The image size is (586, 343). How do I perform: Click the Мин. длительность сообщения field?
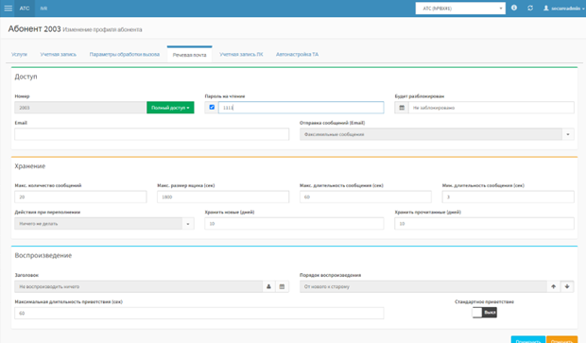click(508, 197)
